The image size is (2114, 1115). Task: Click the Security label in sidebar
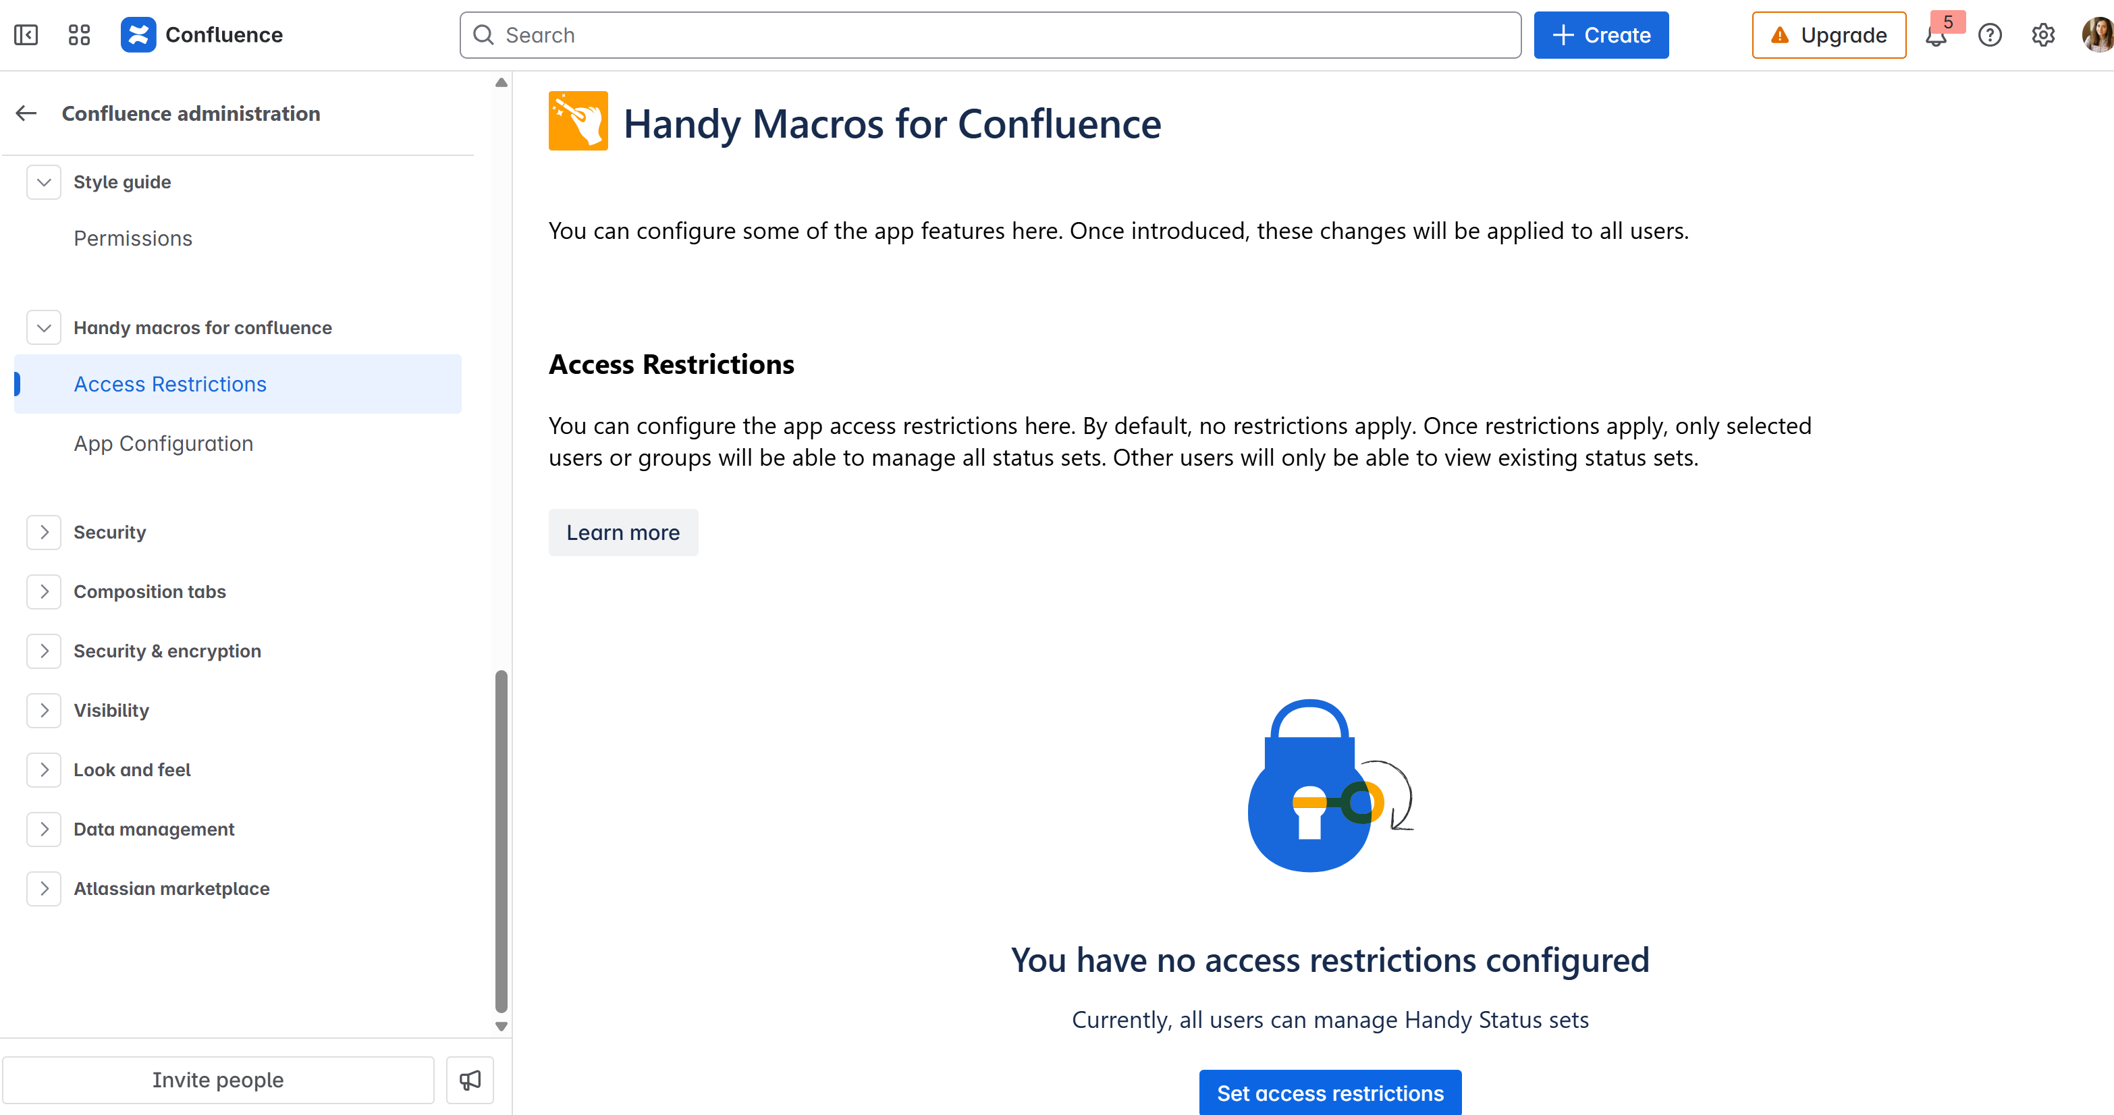pyautogui.click(x=110, y=533)
